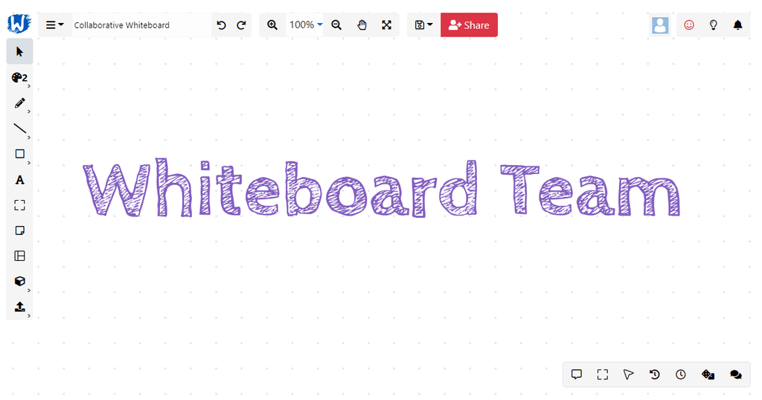762x400 pixels.
Task: Open the notifications bell
Action: point(737,25)
